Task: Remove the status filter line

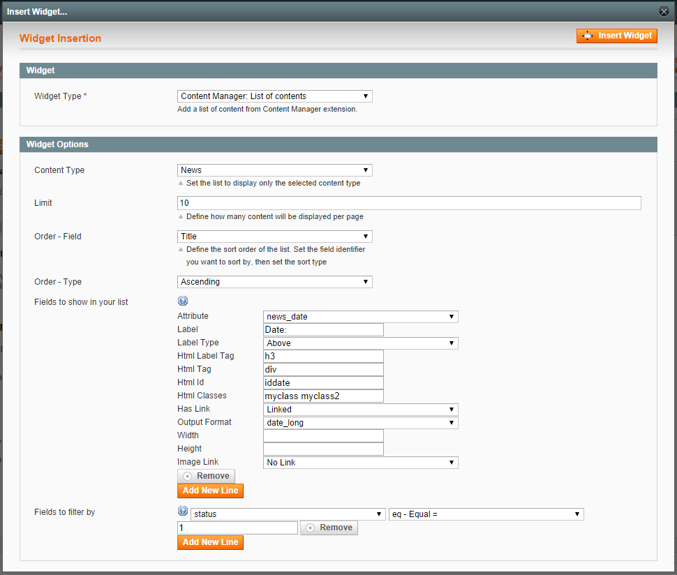Action: tap(329, 528)
